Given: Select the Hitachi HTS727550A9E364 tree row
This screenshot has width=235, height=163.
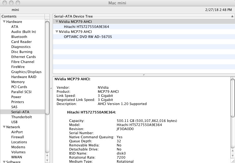Looking at the screenshot, I should [x=144, y=27].
